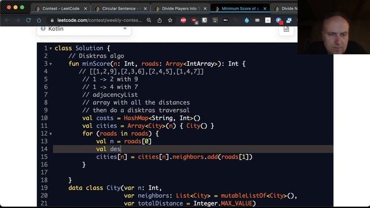Switch to the Contest - LeetCode tab
The image size is (370, 208).
pos(61,9)
